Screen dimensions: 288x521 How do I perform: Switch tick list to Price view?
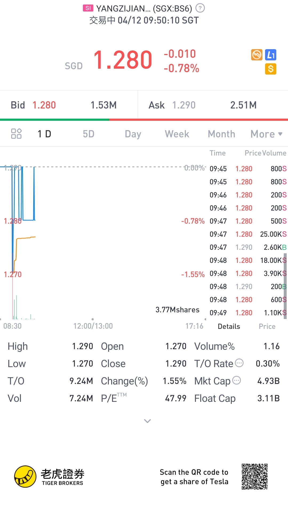[x=267, y=326]
